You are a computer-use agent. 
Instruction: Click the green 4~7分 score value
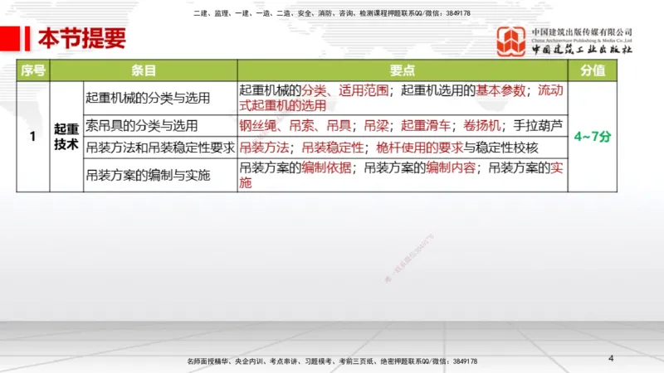593,136
